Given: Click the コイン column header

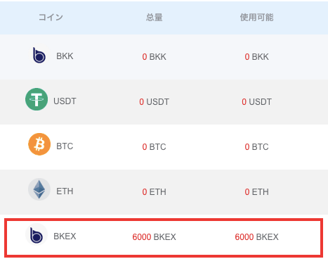Looking at the screenshot, I should 51,17.
